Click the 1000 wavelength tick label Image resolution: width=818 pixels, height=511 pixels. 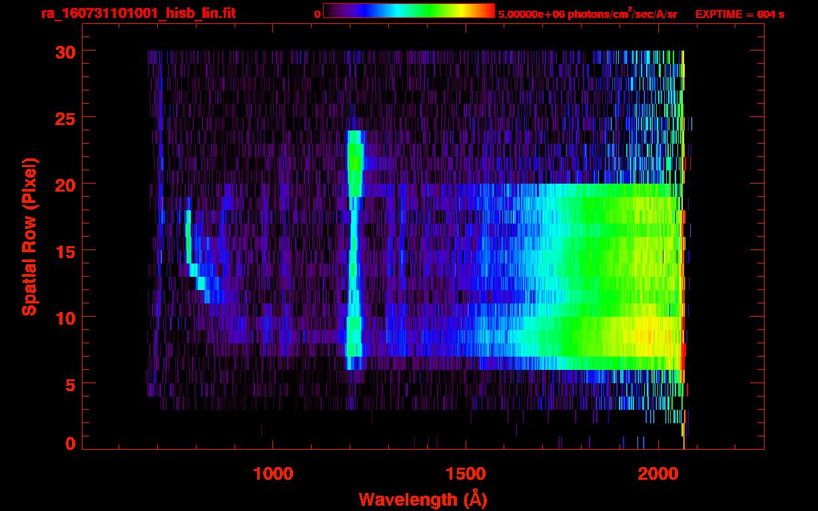point(274,474)
